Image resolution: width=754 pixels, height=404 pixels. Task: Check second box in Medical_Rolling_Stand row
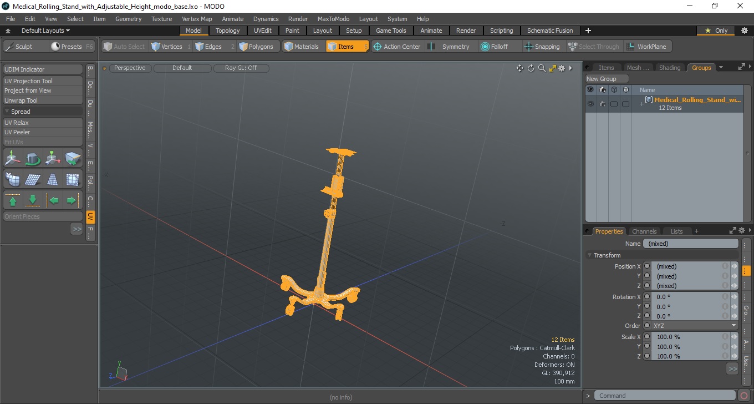click(625, 104)
